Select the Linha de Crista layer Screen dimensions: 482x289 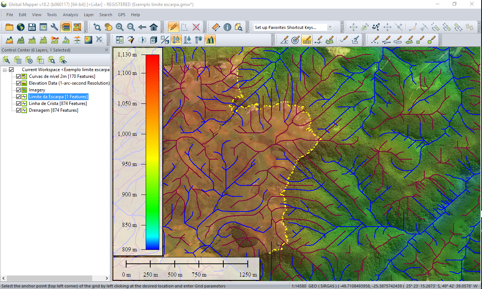58,103
